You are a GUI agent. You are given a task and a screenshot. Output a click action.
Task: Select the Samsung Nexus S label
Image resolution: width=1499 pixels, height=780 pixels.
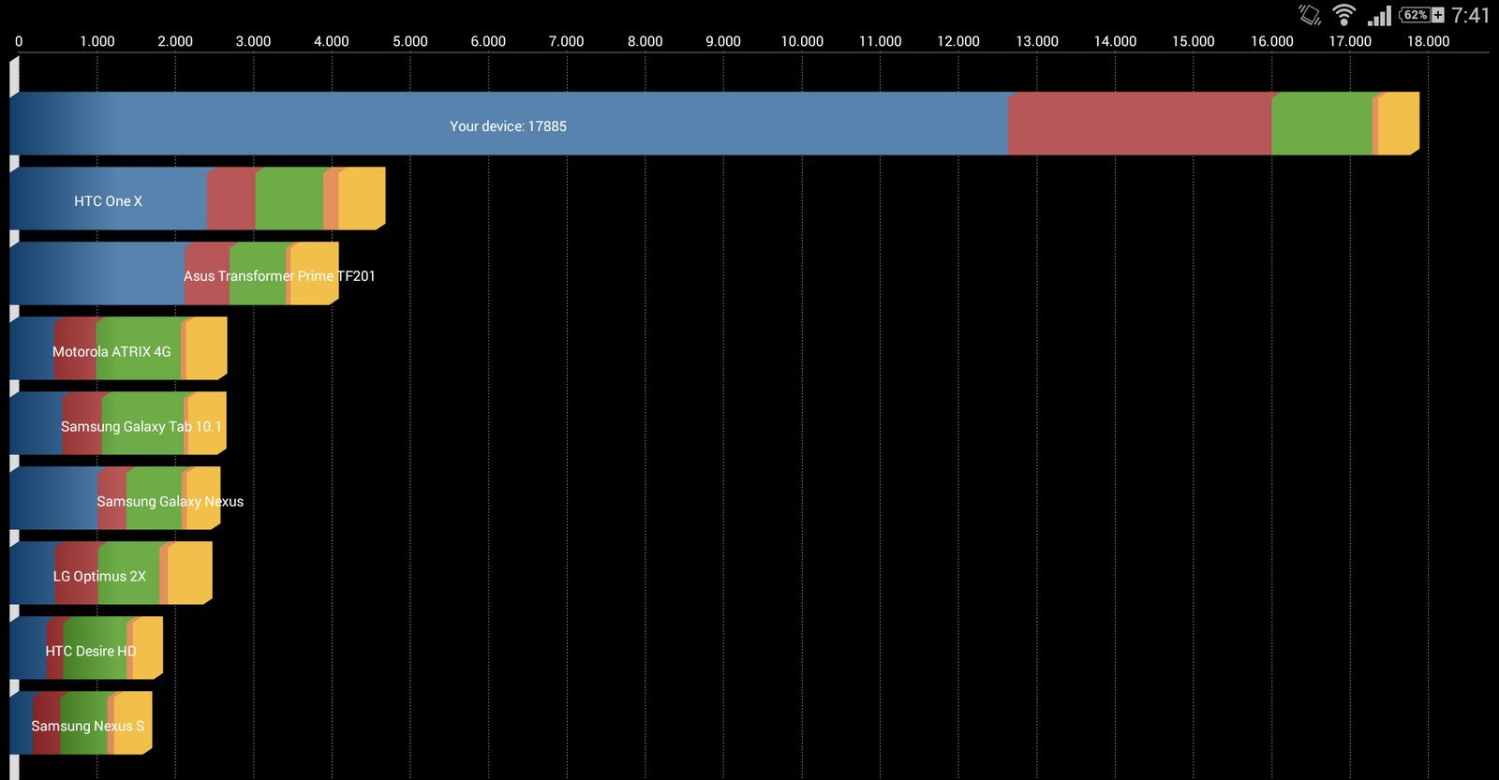(x=87, y=727)
